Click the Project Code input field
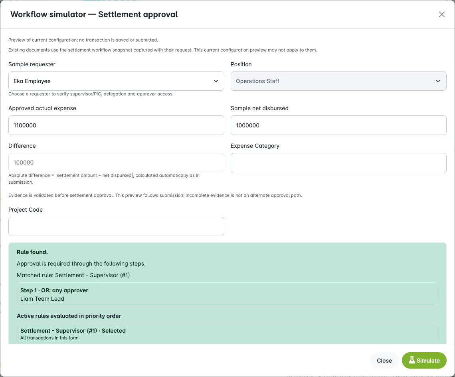455x377 pixels. [116, 226]
